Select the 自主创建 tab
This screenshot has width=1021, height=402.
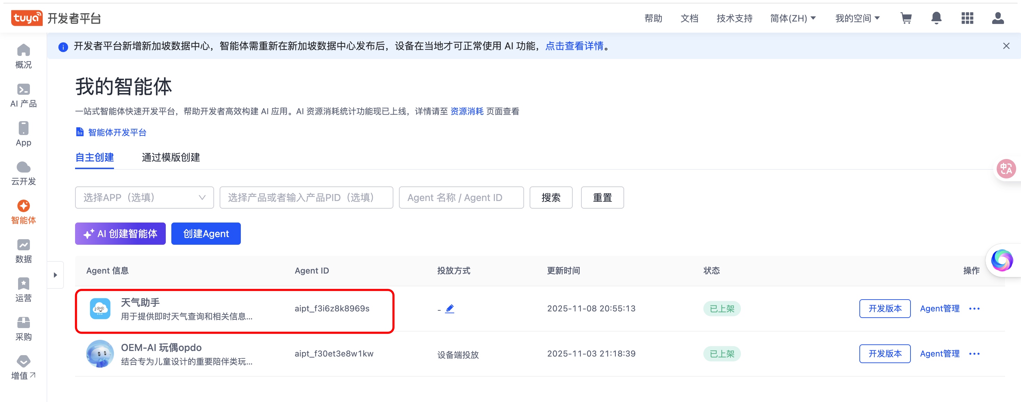click(x=94, y=158)
